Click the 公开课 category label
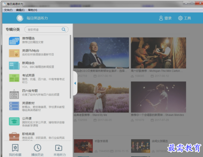This screenshot has height=157, width=203. click(27, 118)
